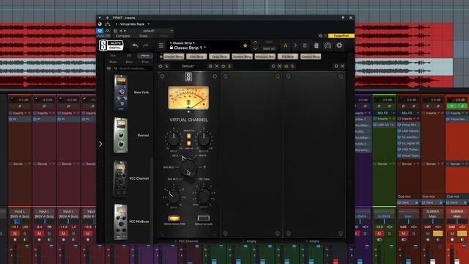This screenshot has height=264, width=469.
Task: Click the clipboard icon in Slate header
Action: coord(316,45)
